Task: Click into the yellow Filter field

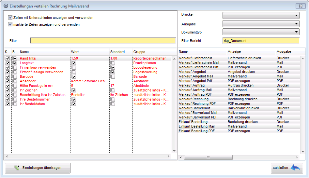Action: 103,41
